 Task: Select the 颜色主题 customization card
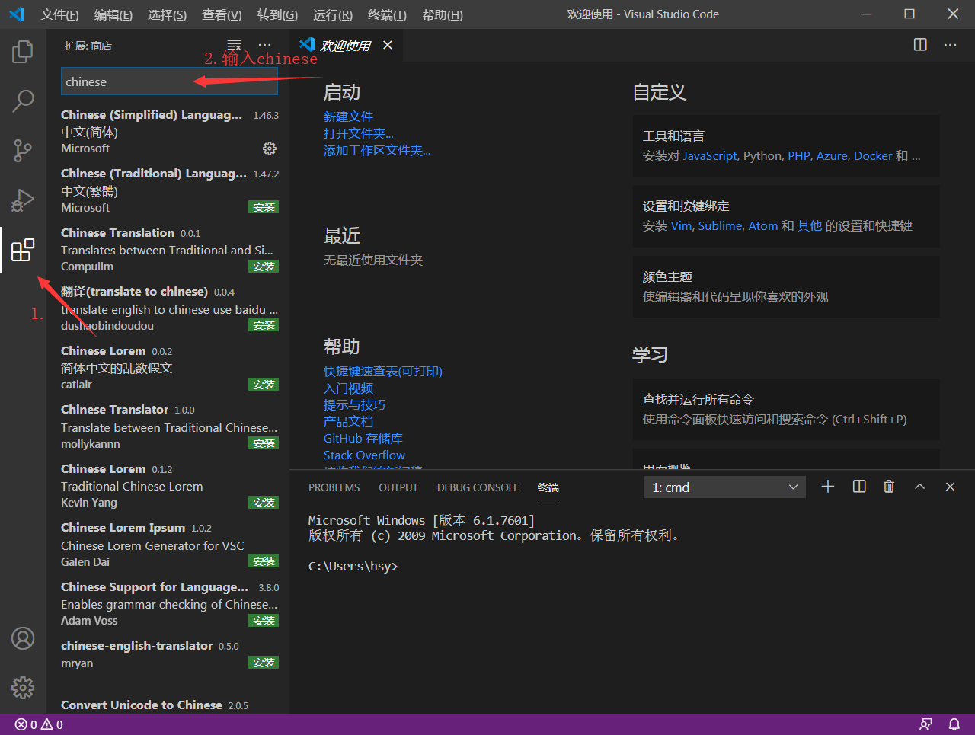point(786,286)
